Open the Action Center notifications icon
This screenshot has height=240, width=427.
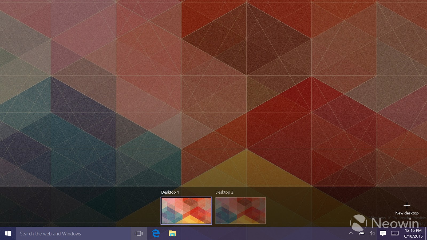coord(383,233)
